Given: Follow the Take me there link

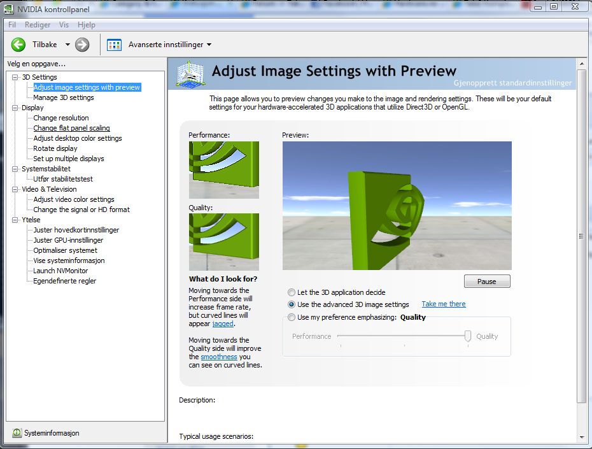Looking at the screenshot, I should click(x=444, y=304).
